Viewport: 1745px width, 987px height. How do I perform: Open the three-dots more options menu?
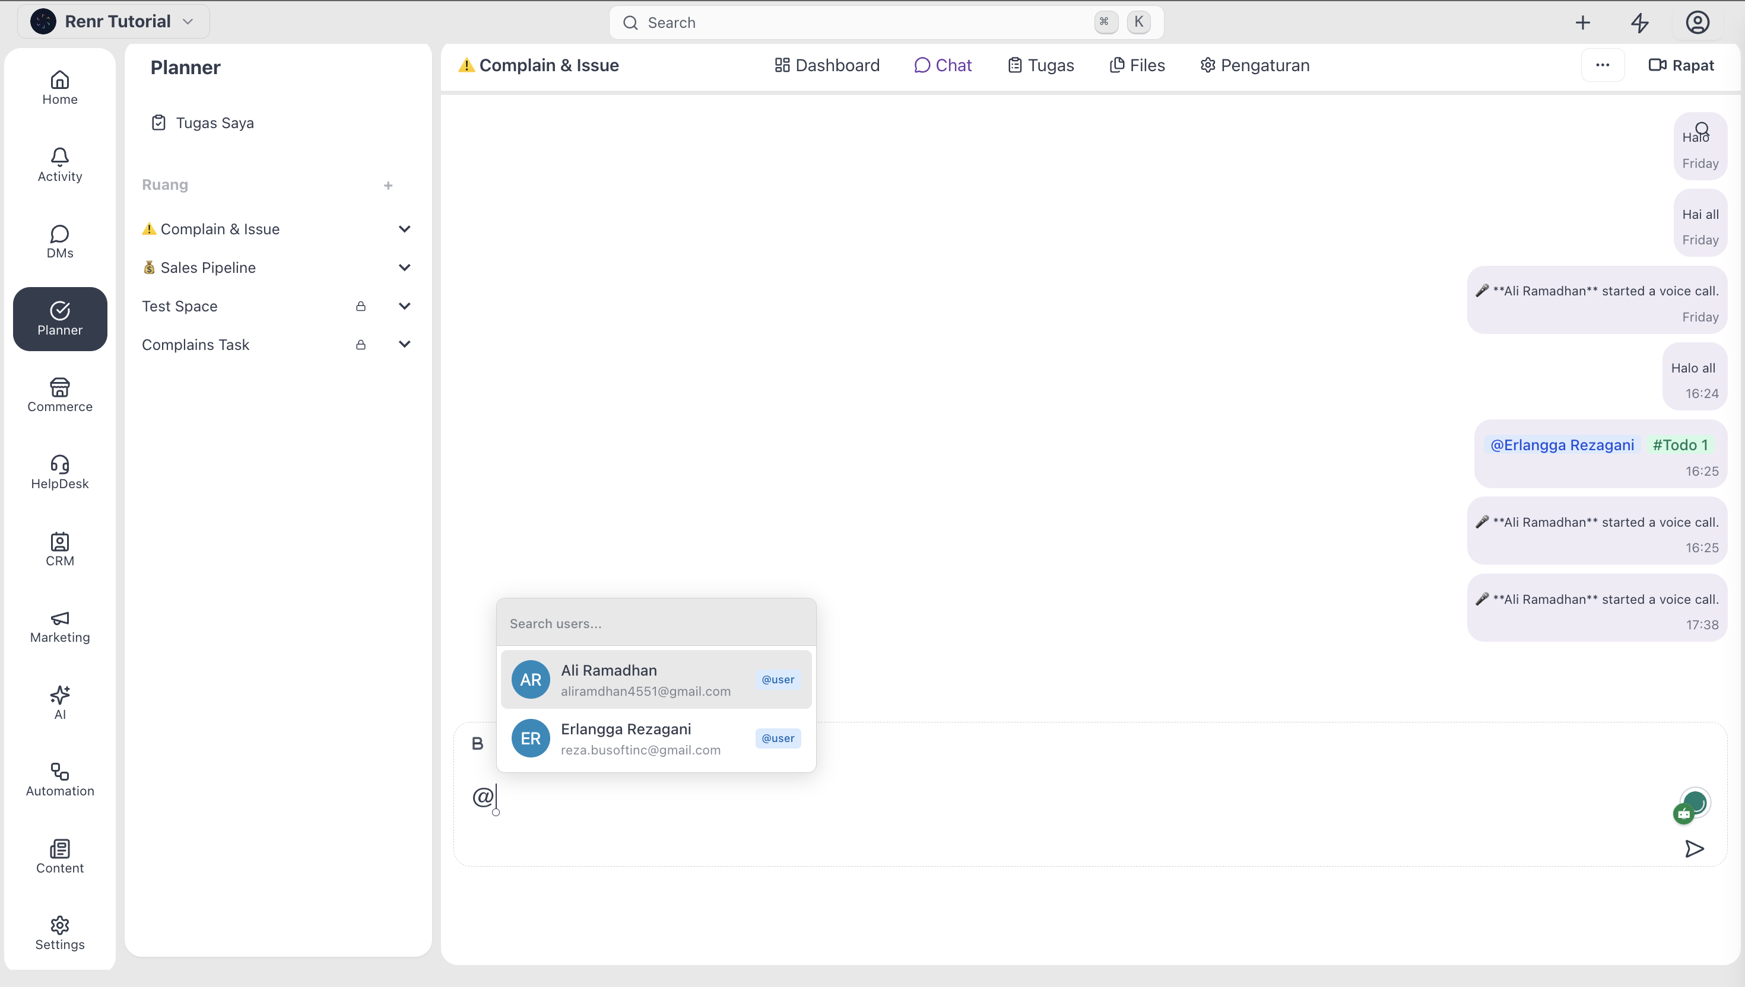pyautogui.click(x=1603, y=65)
